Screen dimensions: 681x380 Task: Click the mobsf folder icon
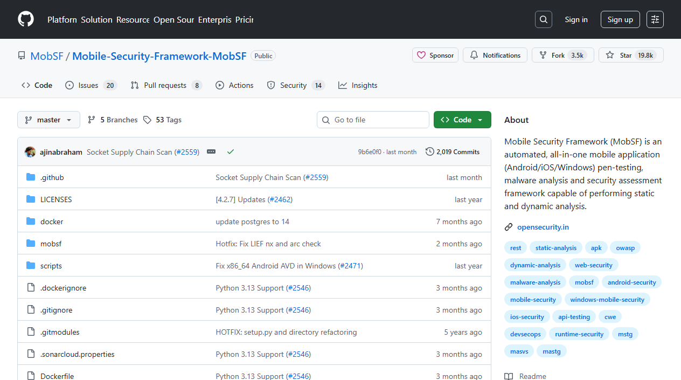click(x=31, y=244)
